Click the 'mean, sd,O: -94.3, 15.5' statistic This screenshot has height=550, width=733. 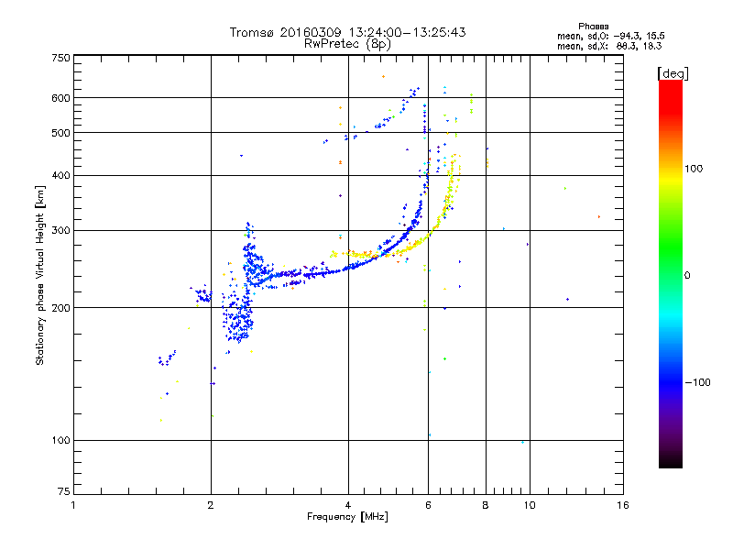pos(611,36)
